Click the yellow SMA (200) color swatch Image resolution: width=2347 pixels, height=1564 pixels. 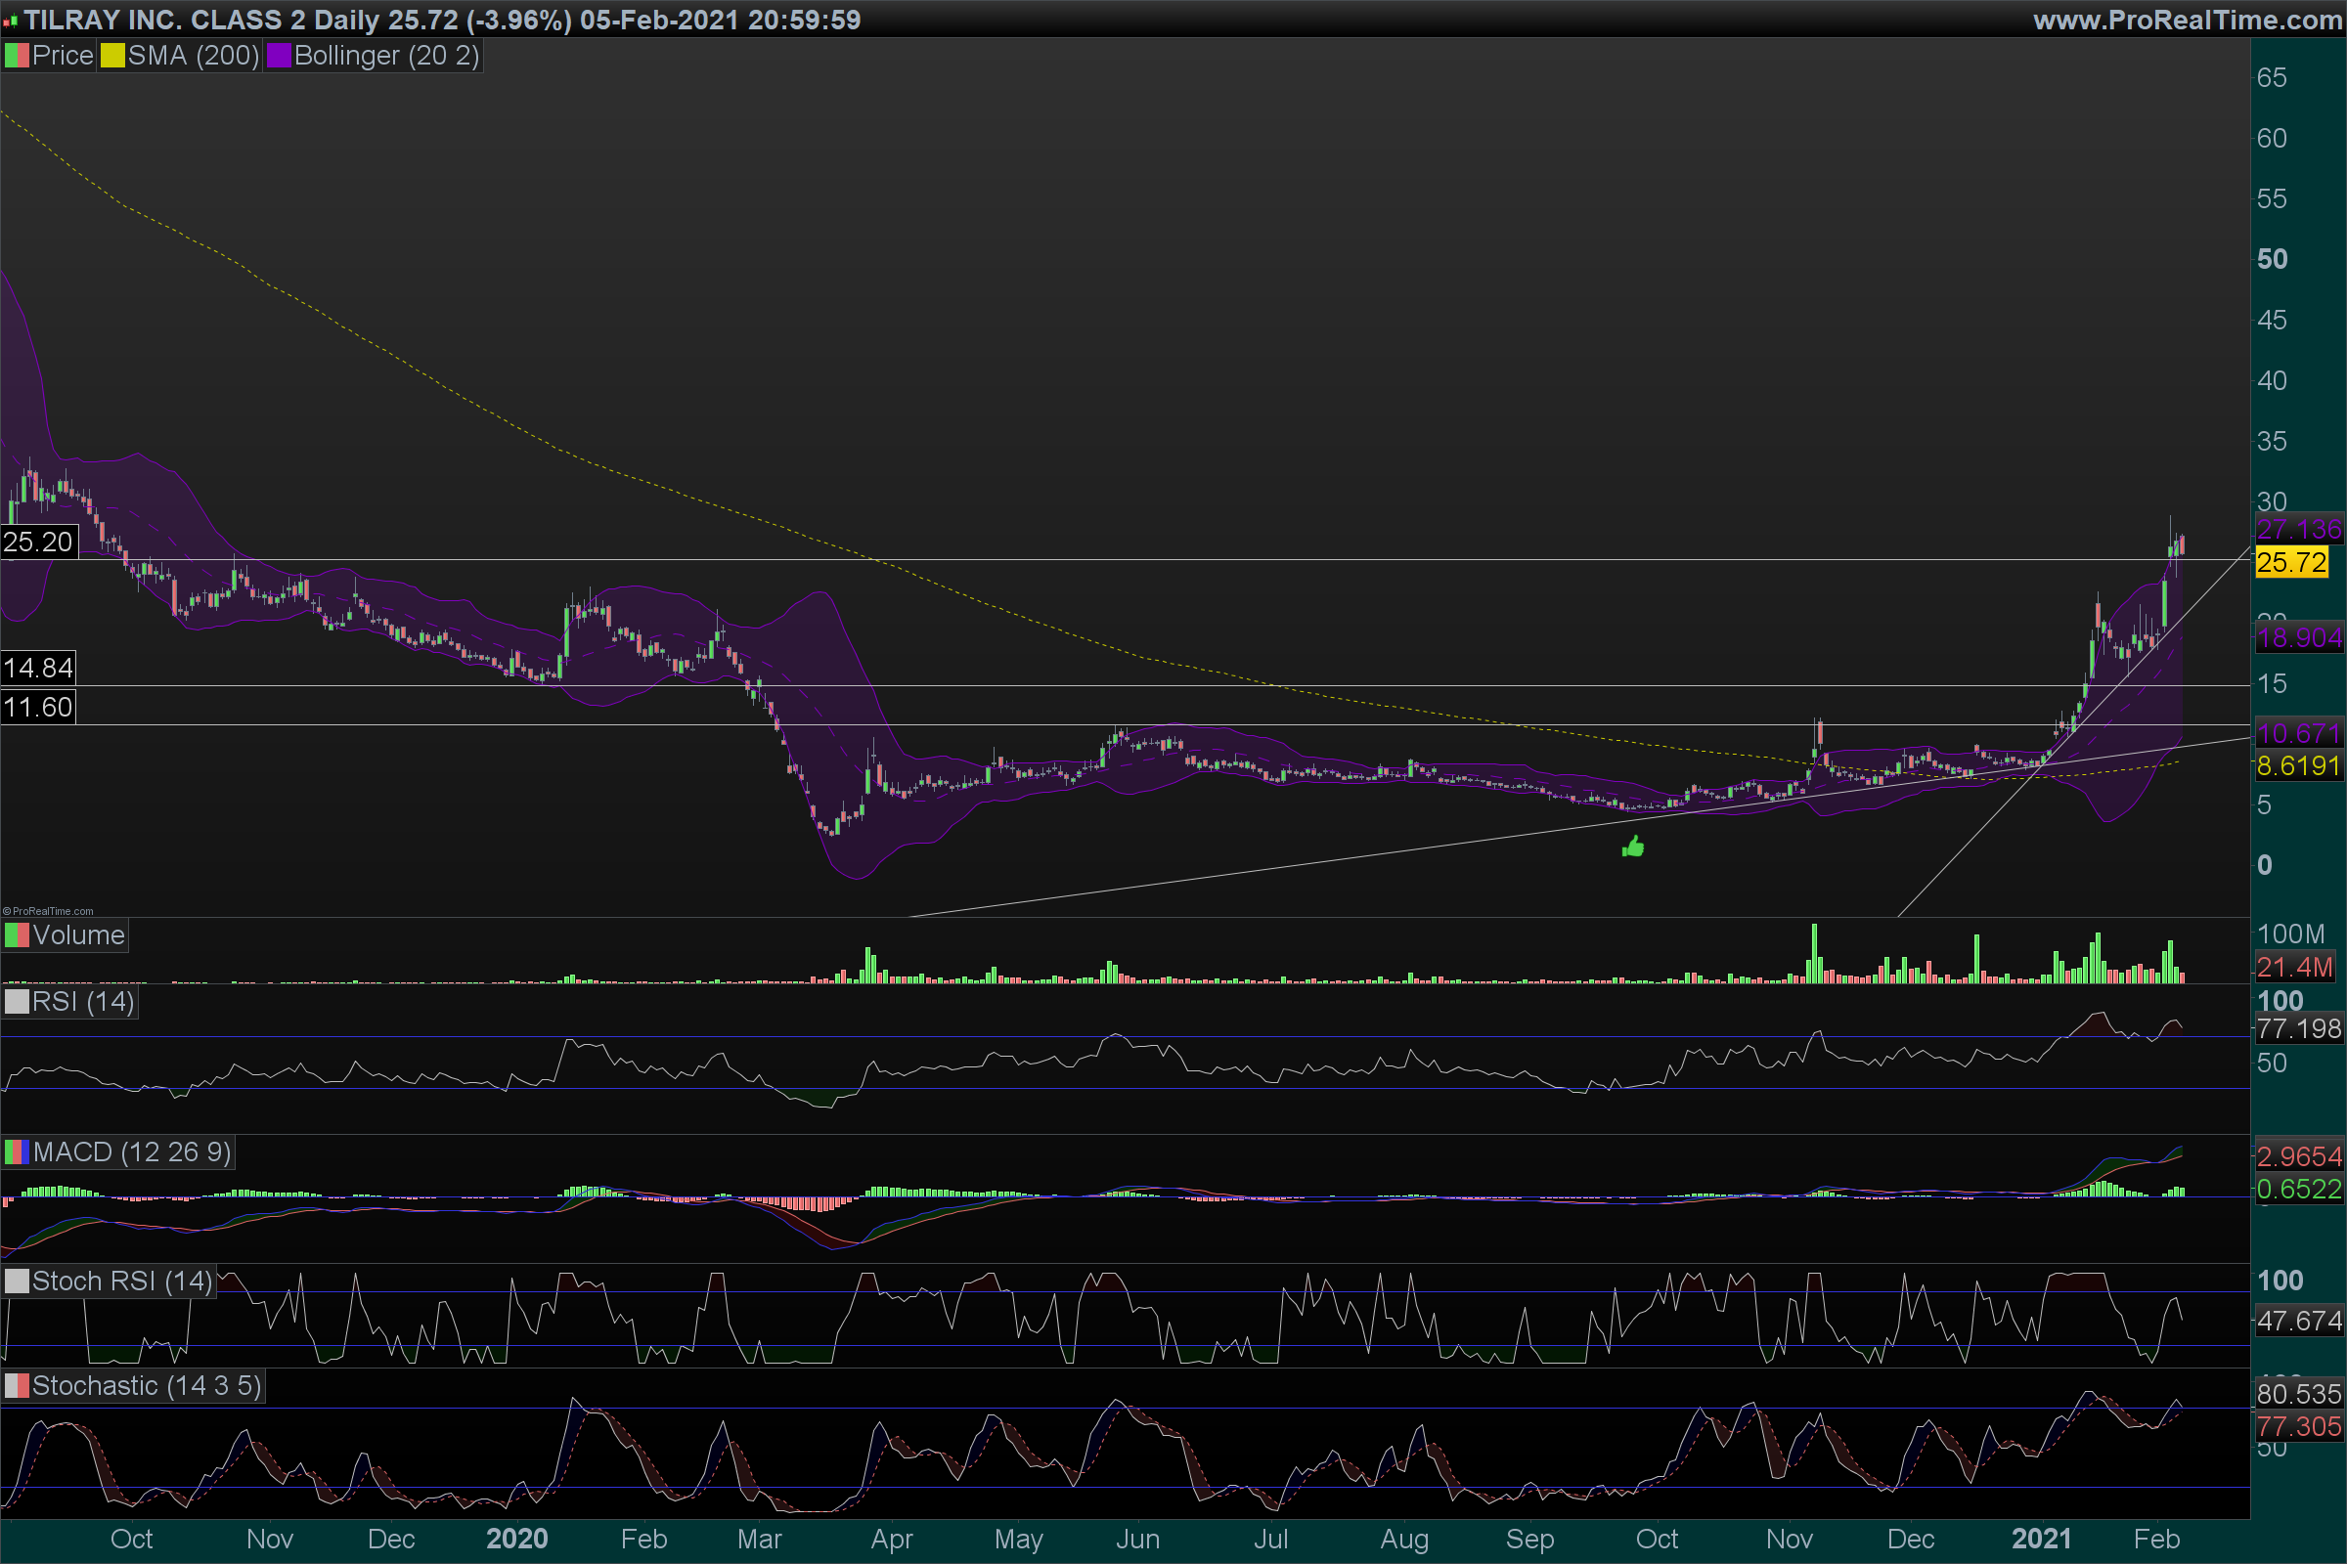pos(111,56)
